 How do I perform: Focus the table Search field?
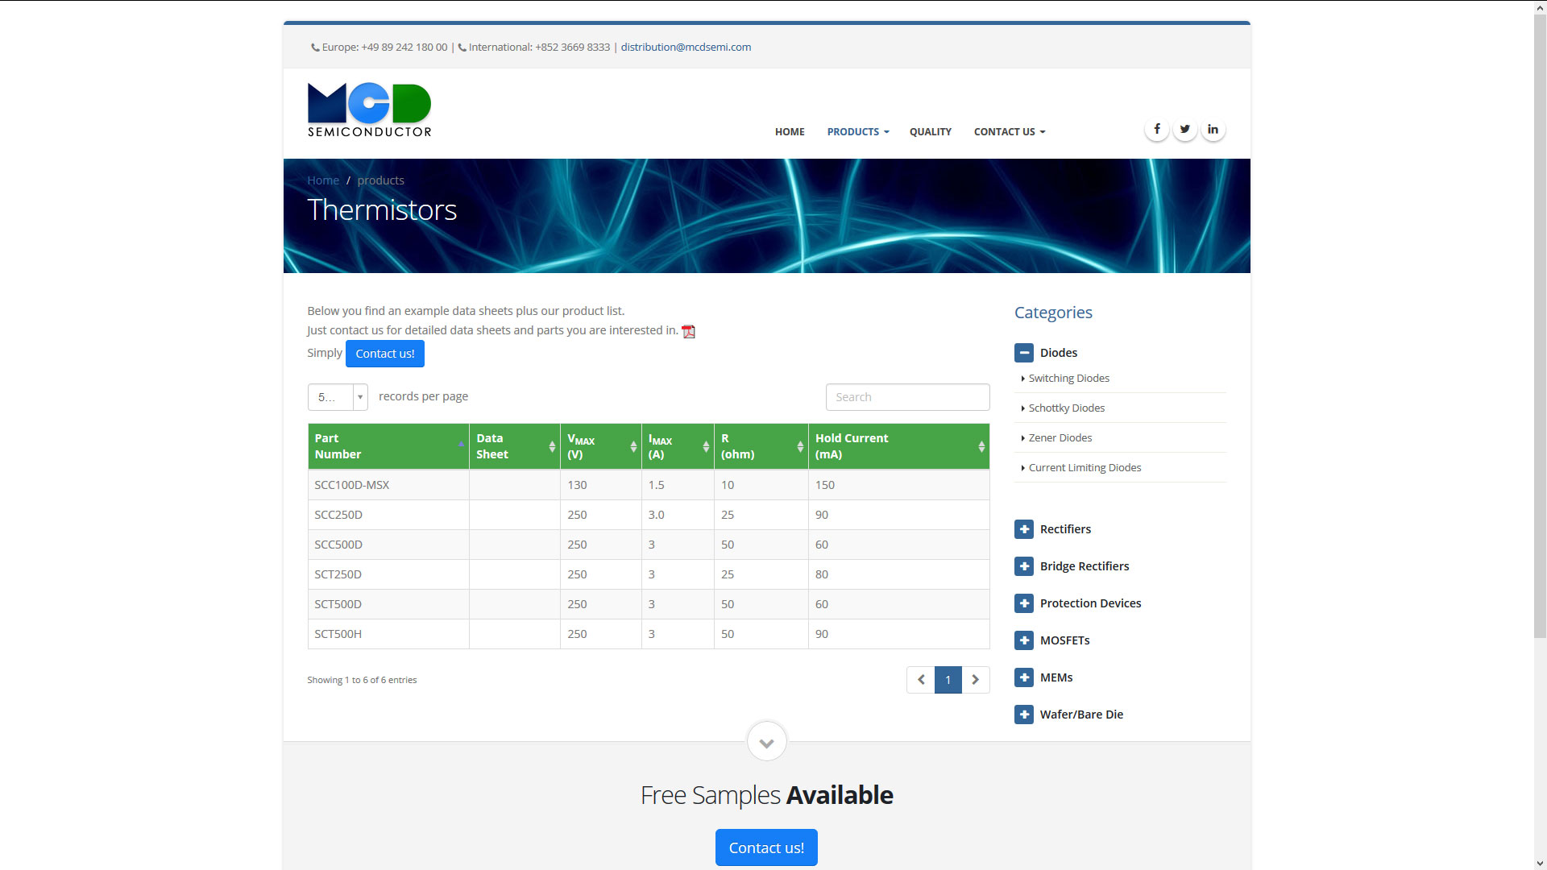point(907,397)
